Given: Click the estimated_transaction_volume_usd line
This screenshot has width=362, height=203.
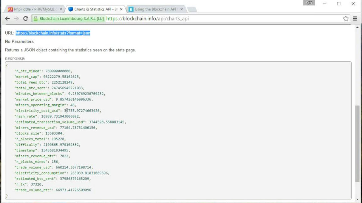Looking at the screenshot, I should coord(70,122).
